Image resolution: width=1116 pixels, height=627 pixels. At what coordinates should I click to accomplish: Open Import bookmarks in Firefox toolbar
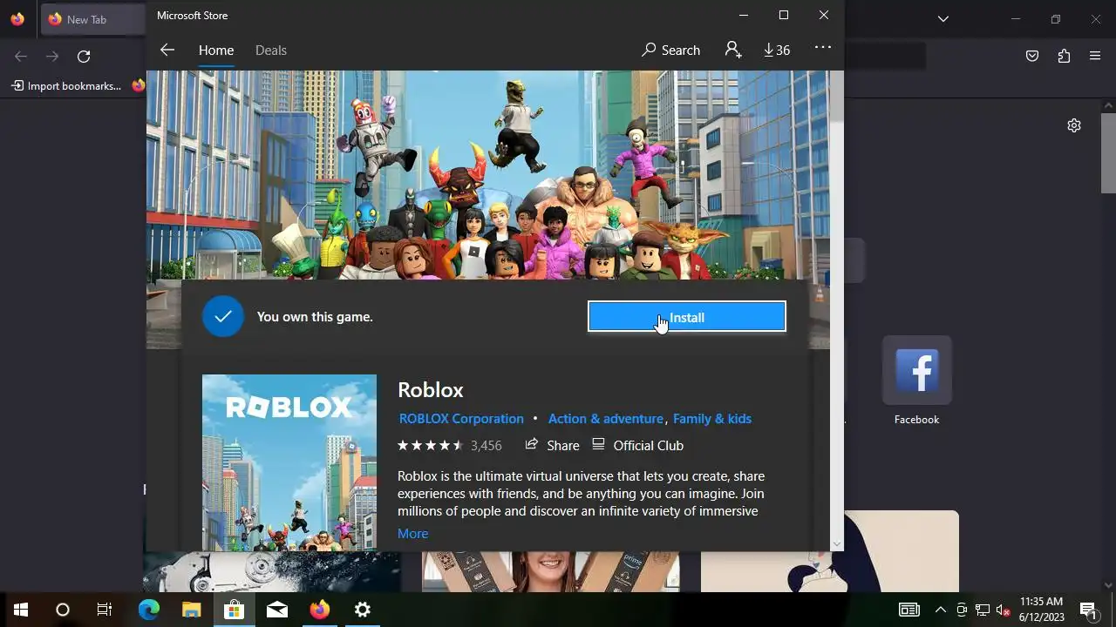pyautogui.click(x=66, y=85)
